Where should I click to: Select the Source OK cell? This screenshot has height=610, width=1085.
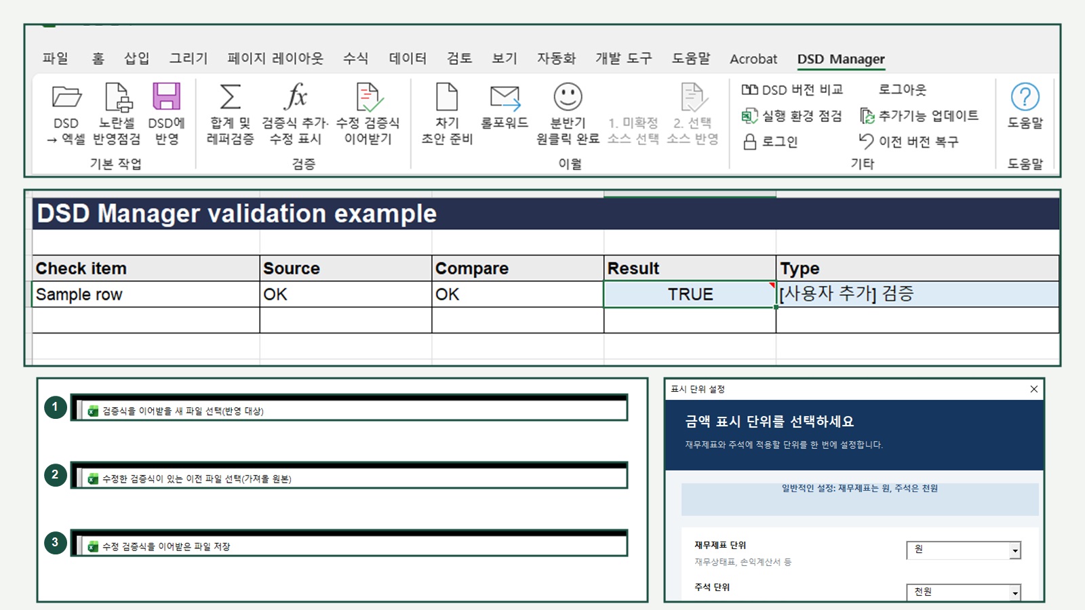point(346,294)
